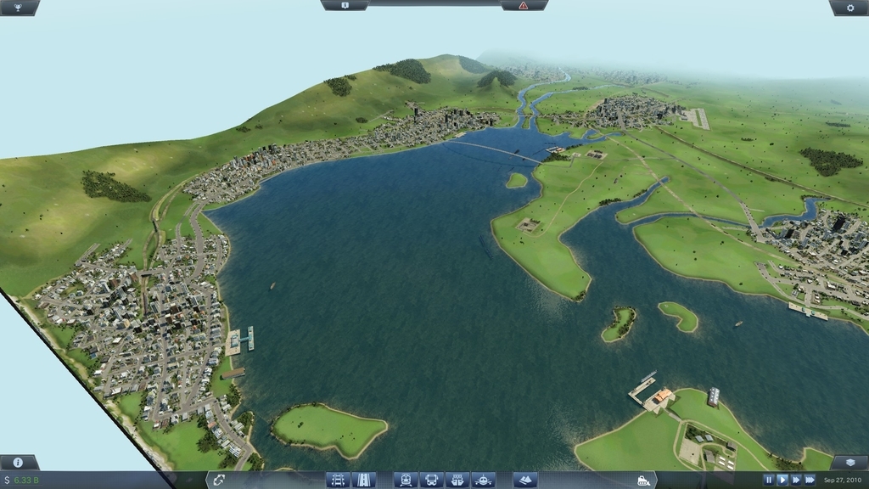Select the road construction tool
Image resolution: width=869 pixels, height=489 pixels.
pyautogui.click(x=363, y=481)
